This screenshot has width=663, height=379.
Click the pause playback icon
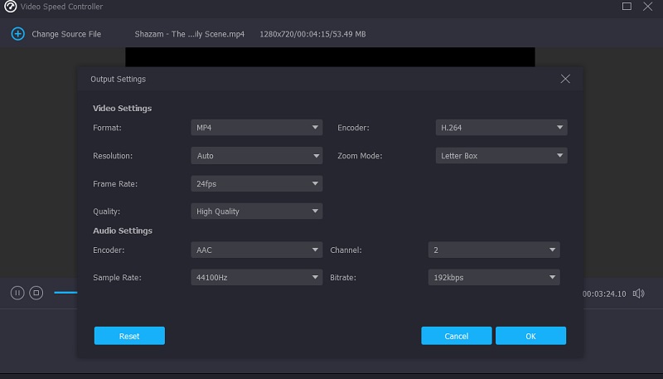pos(17,293)
